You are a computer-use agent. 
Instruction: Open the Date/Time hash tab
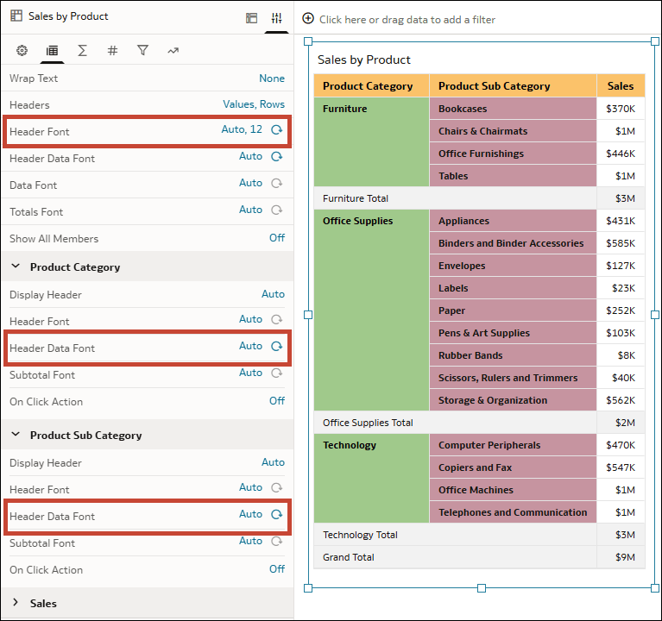pyautogui.click(x=112, y=51)
